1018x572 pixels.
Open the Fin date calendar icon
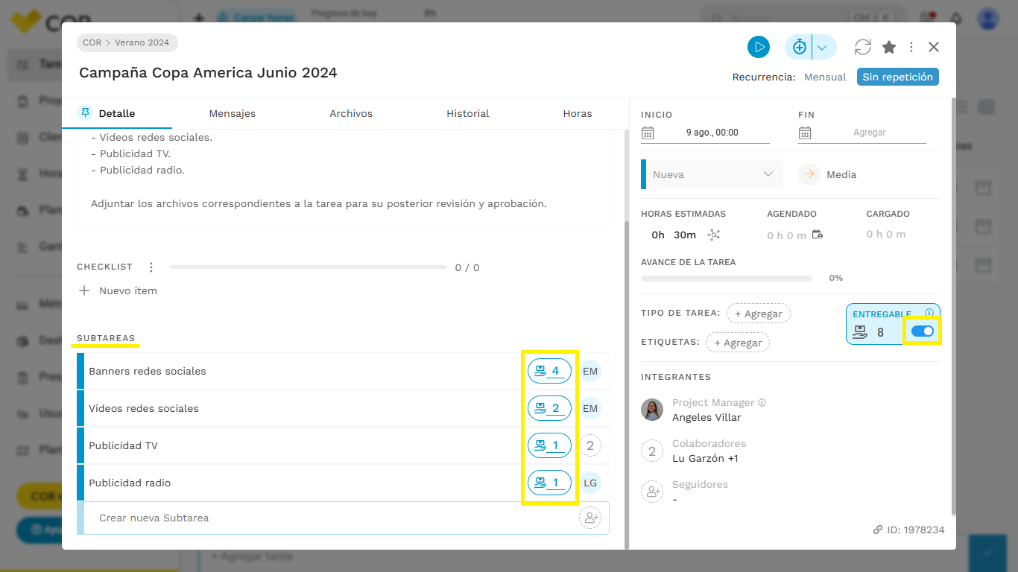point(805,133)
